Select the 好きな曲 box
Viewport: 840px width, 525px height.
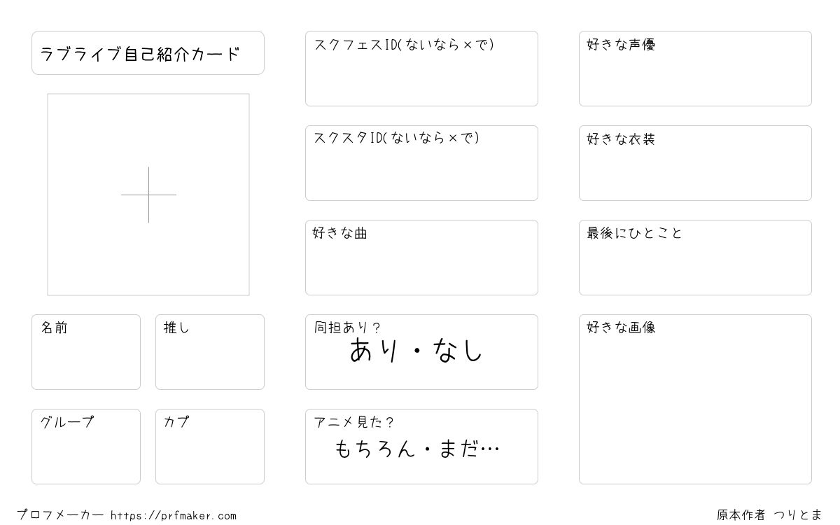421,258
